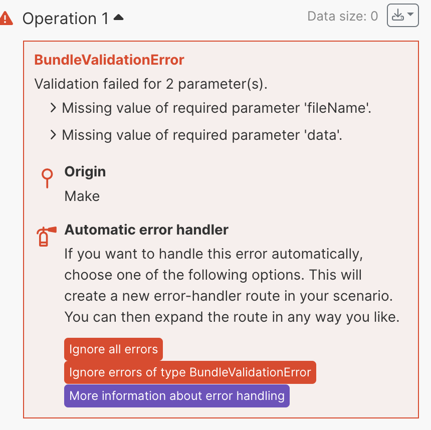Click the Origin heading
431x430 pixels.
[x=85, y=171]
